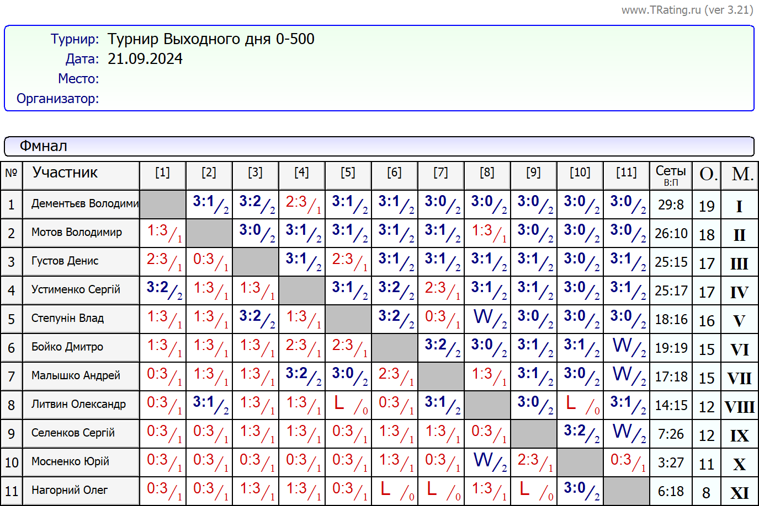
Task: Choose participant Литвин Олександр
Action: (78, 405)
